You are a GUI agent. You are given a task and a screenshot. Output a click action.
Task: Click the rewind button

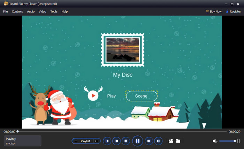117,141
